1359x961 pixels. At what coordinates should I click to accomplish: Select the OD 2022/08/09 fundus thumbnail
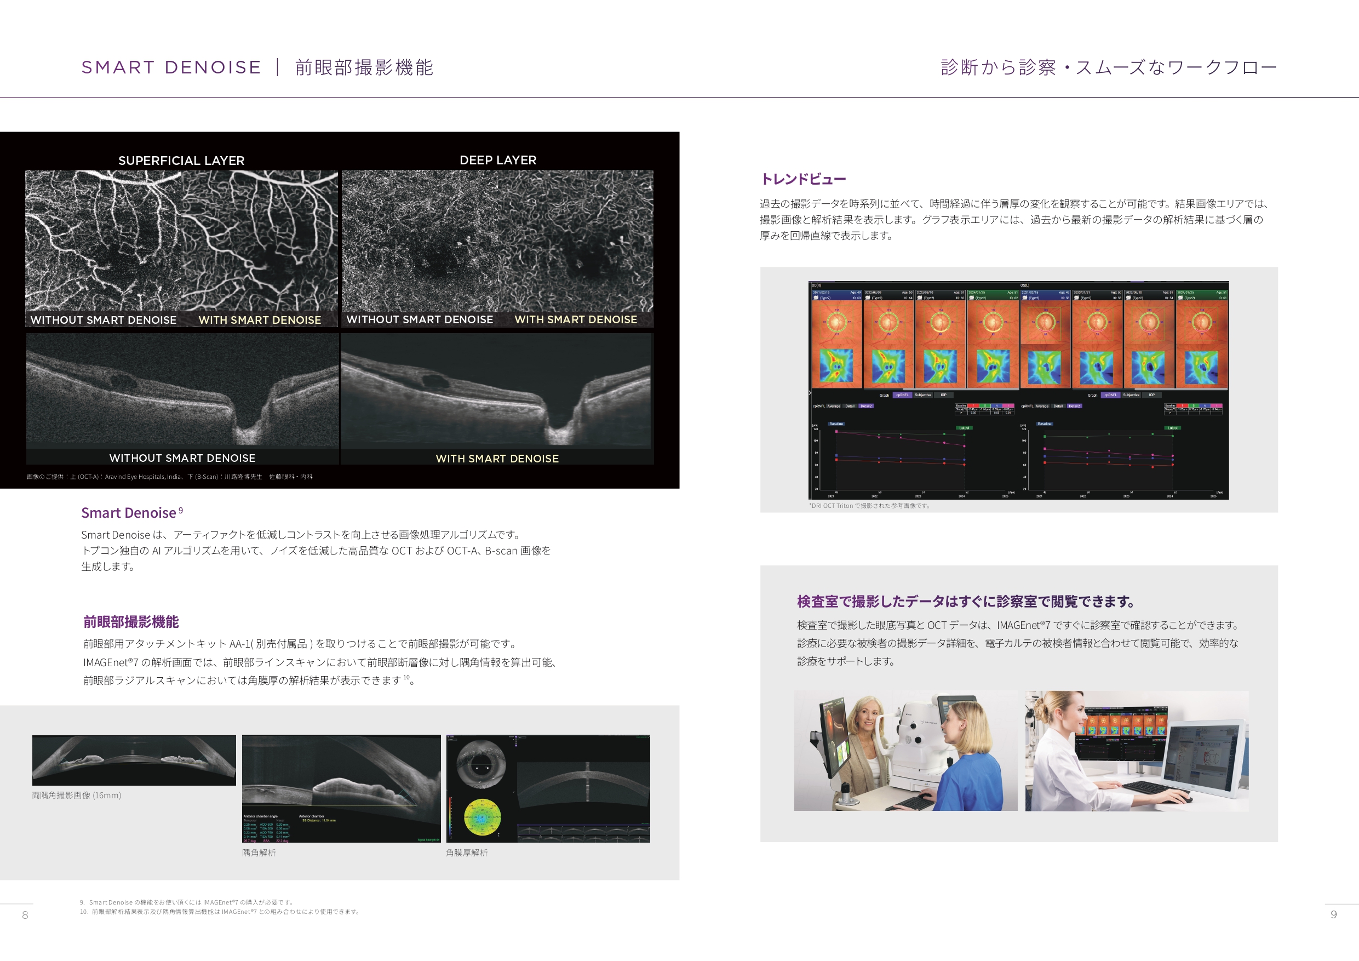click(x=888, y=323)
